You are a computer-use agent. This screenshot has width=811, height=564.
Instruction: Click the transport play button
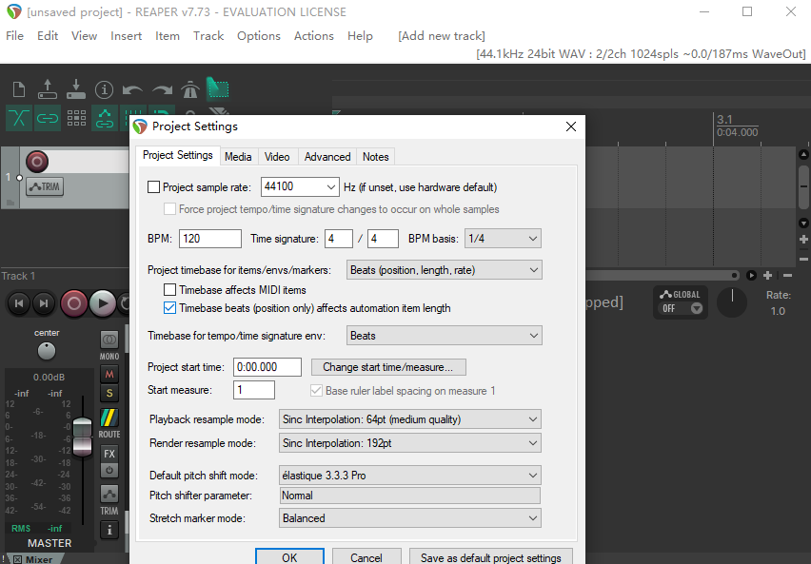pyautogui.click(x=103, y=303)
